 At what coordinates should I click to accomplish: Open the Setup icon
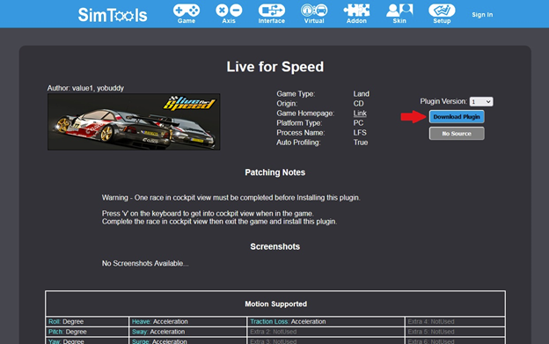[x=442, y=13]
